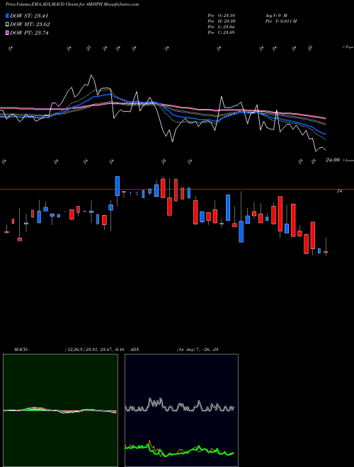Click the tall blue candlestick crossing the 24 line

[118, 186]
